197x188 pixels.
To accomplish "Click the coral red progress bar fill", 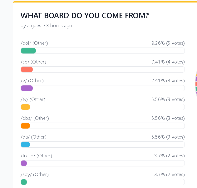I will (x=27, y=69).
